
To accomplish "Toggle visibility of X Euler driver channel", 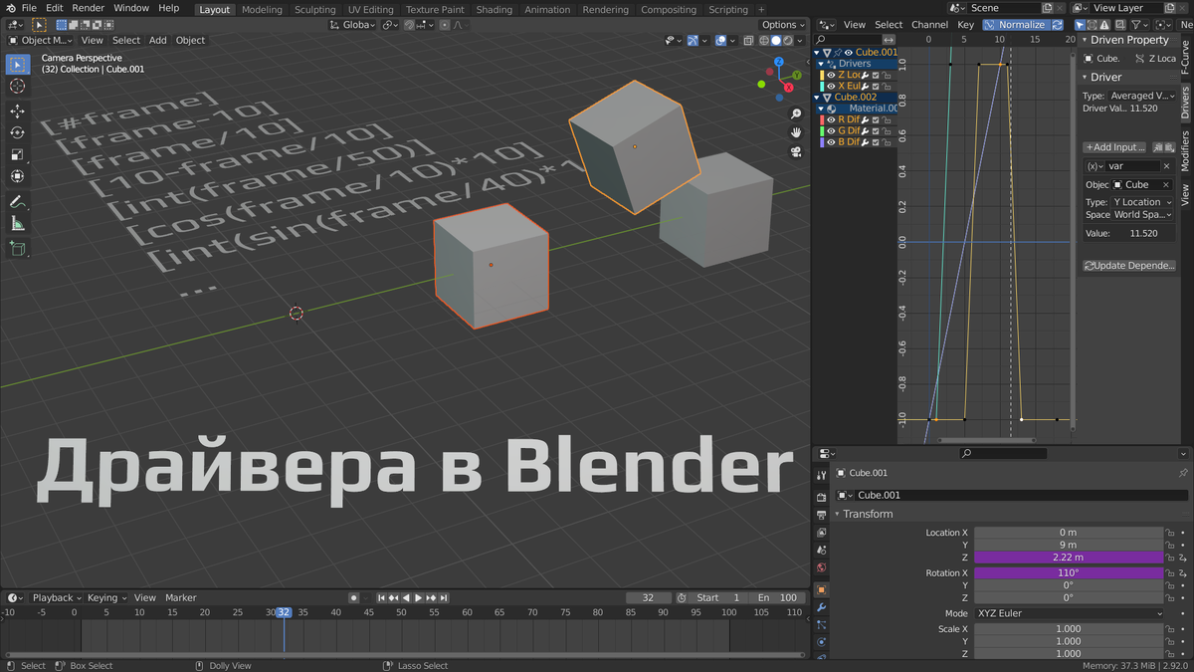I will 830,87.
